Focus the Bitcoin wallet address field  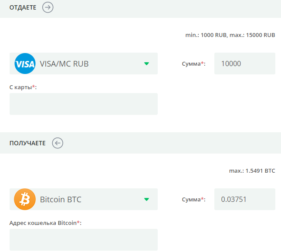[x=83, y=239]
